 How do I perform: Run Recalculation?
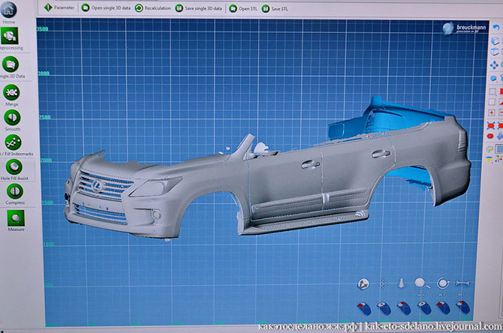[152, 8]
